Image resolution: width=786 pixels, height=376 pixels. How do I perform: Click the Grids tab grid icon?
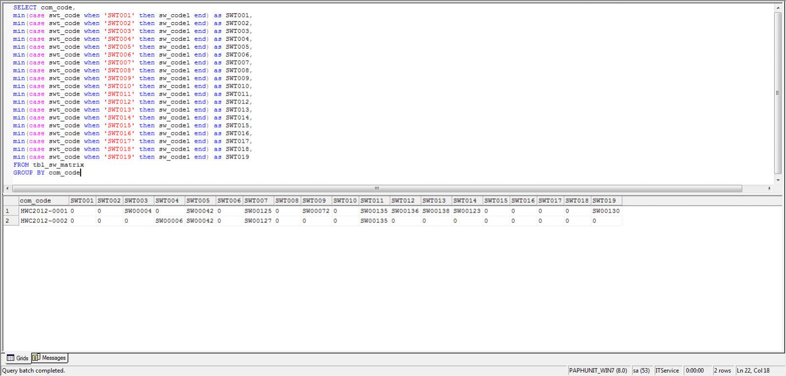[x=10, y=358]
